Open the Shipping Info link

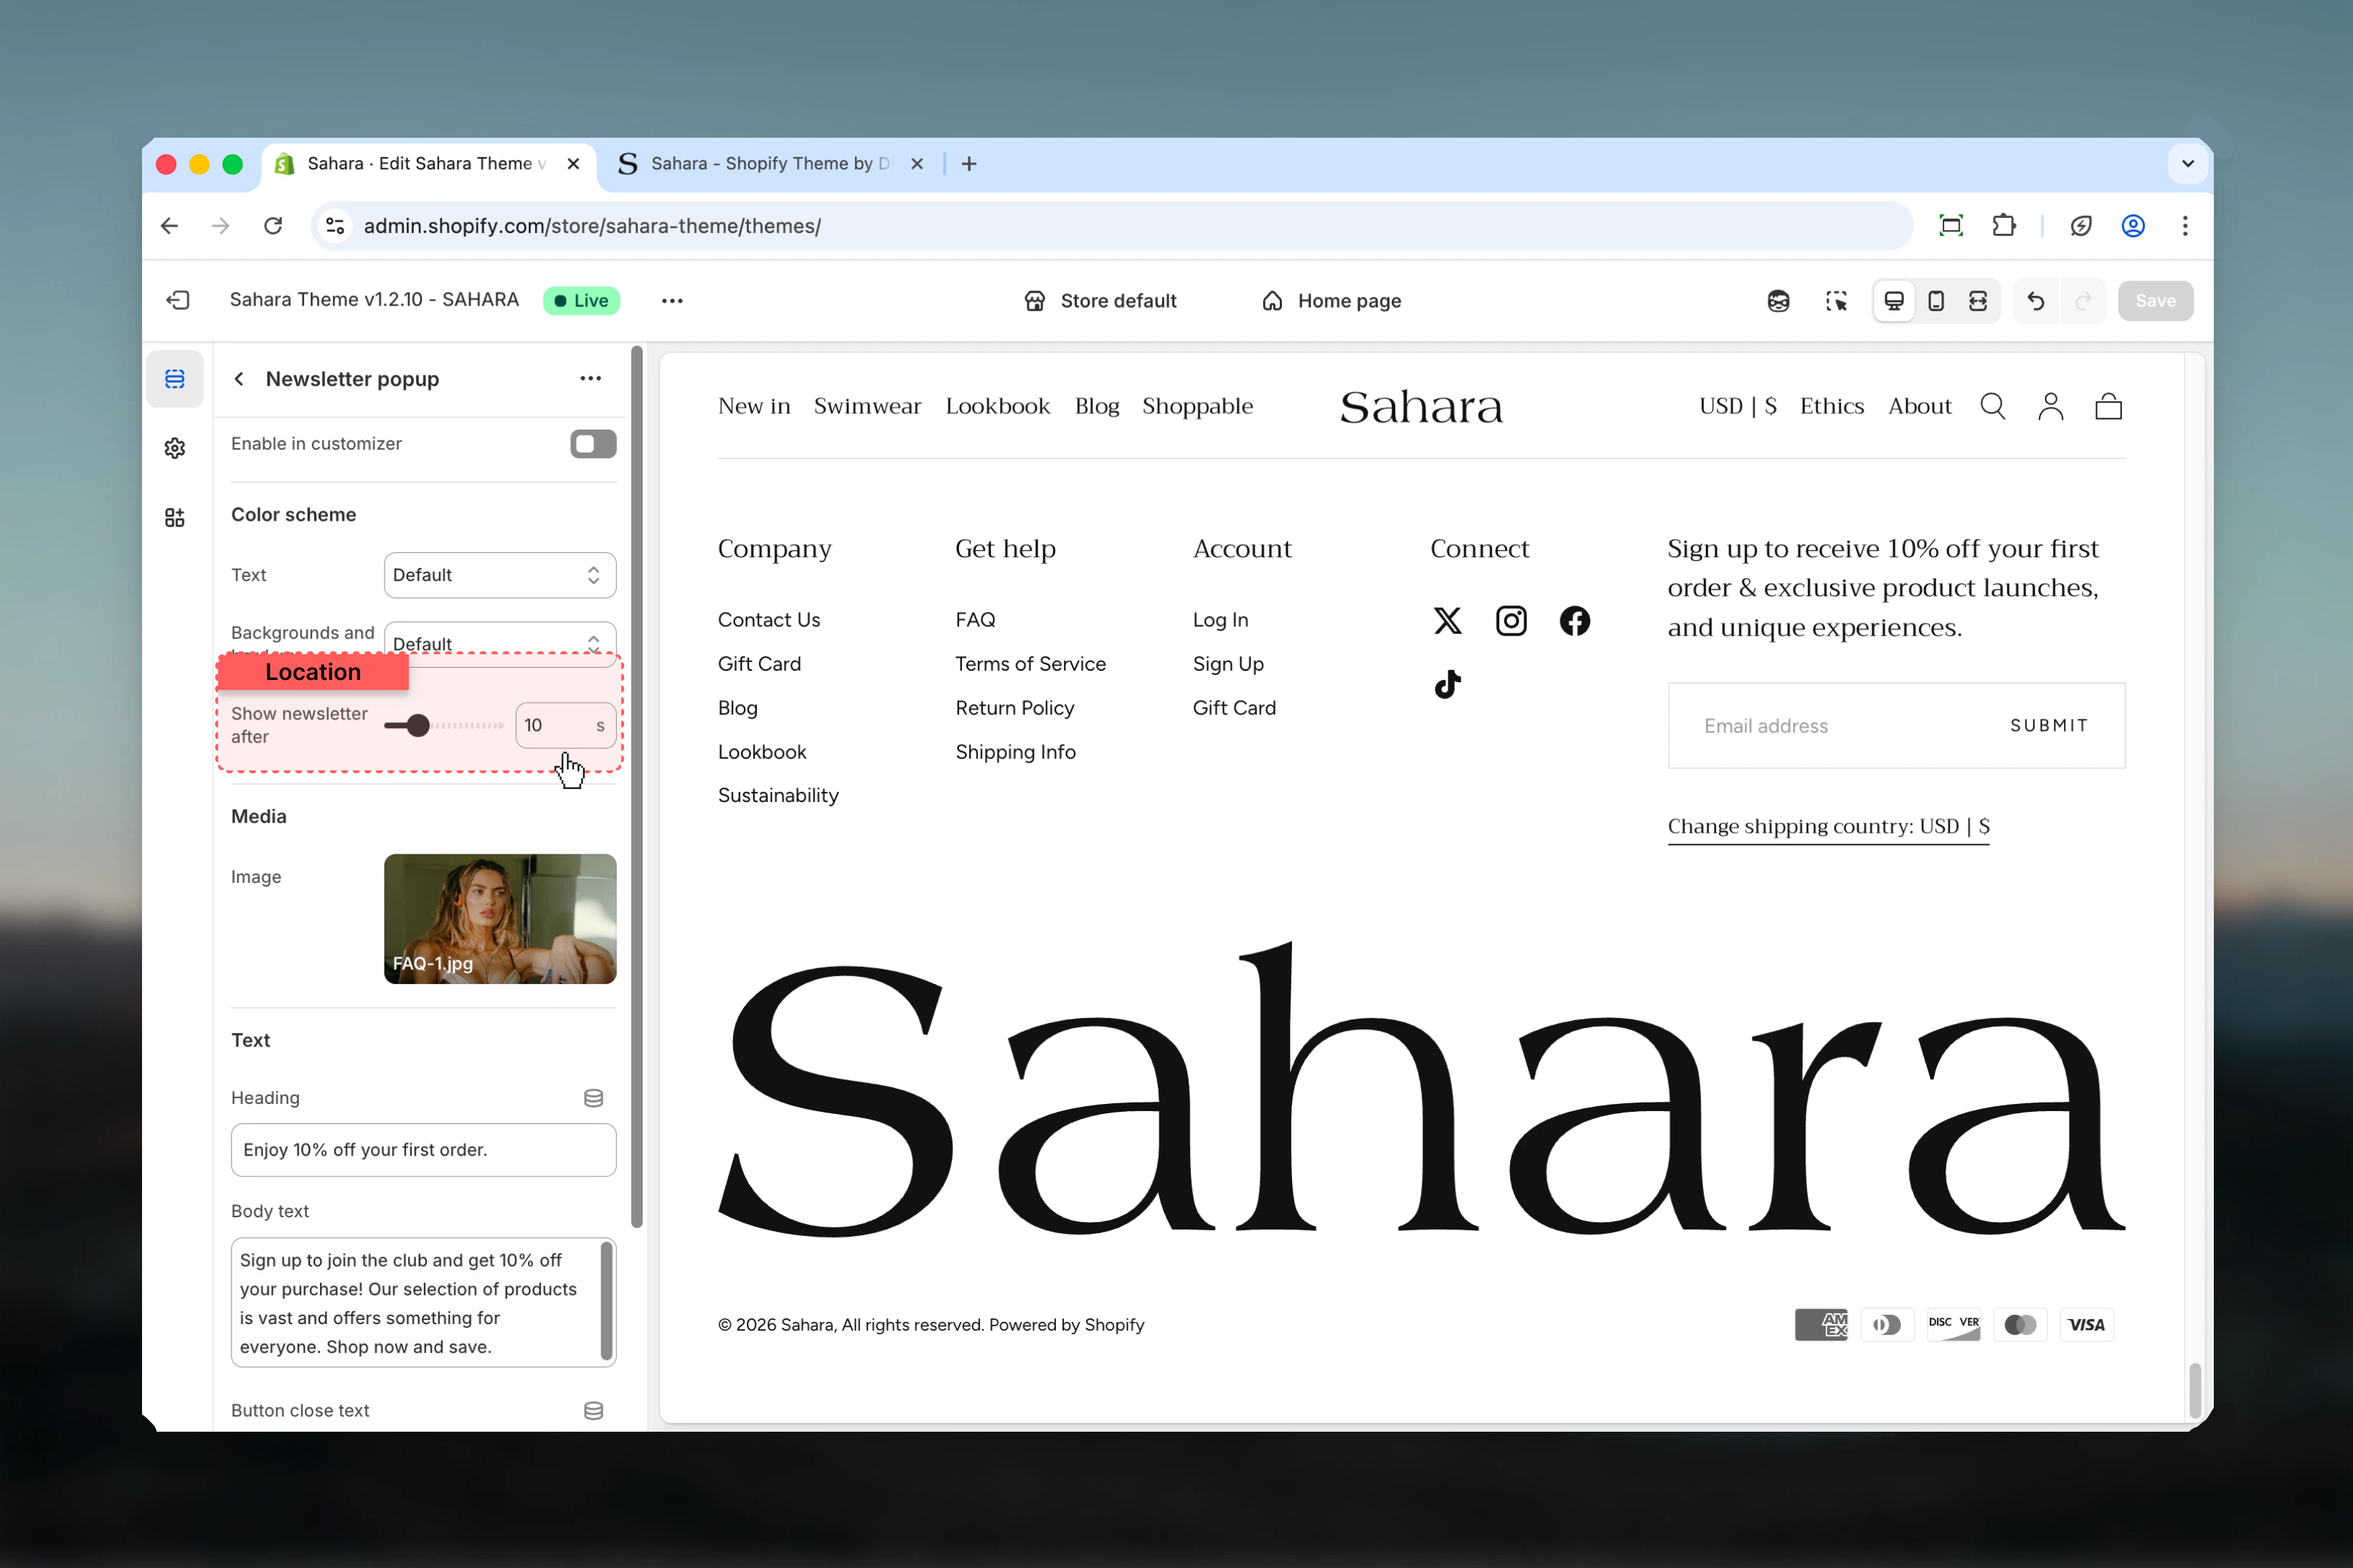[1015, 752]
